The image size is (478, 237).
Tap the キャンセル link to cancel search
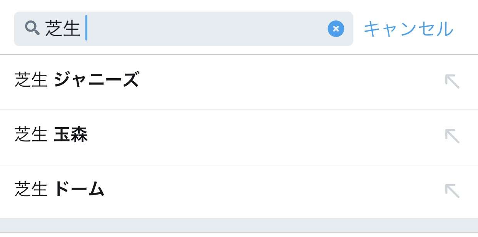[x=408, y=29]
